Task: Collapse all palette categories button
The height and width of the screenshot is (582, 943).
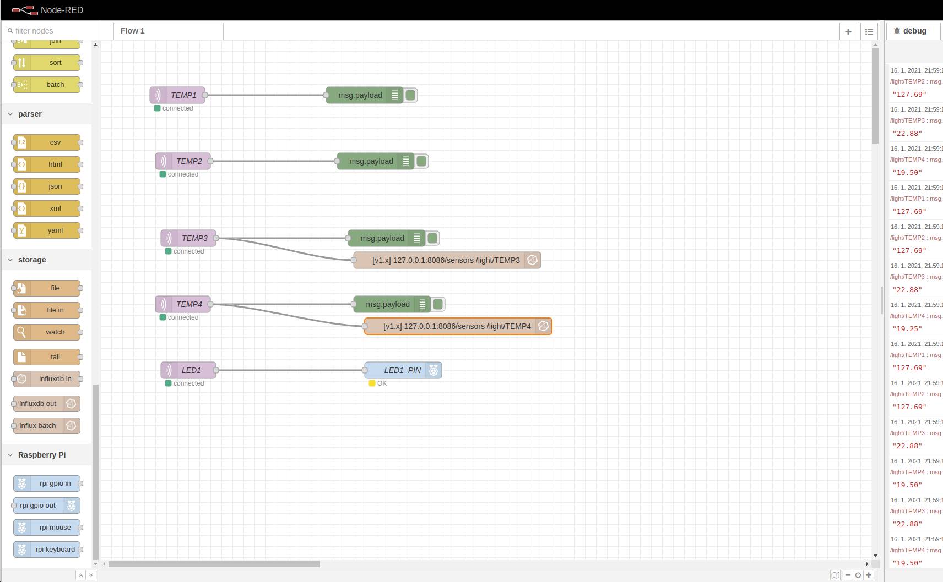Action: tap(80, 575)
